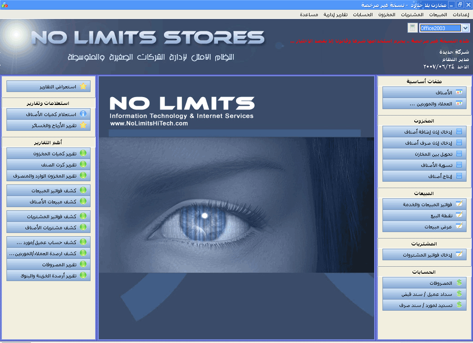
Task: Open the المشتريات menu in menu bar
Action: click(412, 14)
